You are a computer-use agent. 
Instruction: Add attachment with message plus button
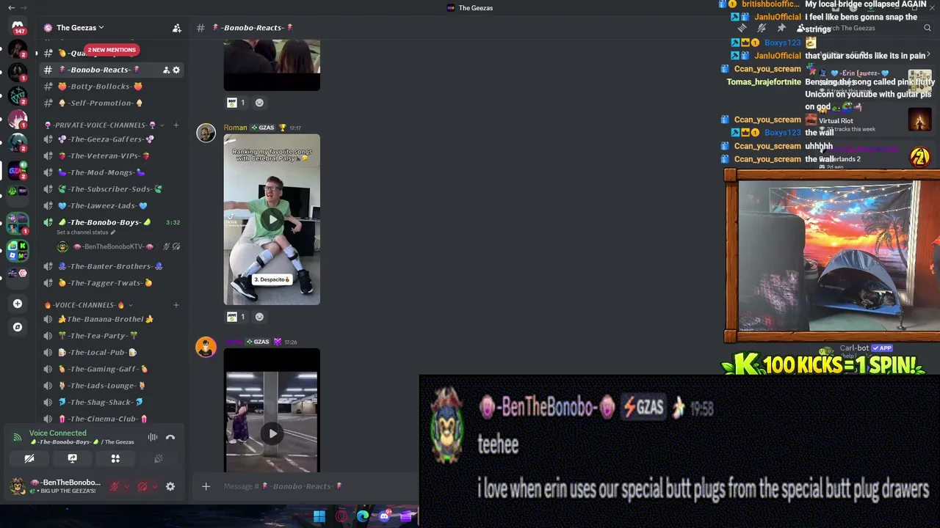point(206,486)
